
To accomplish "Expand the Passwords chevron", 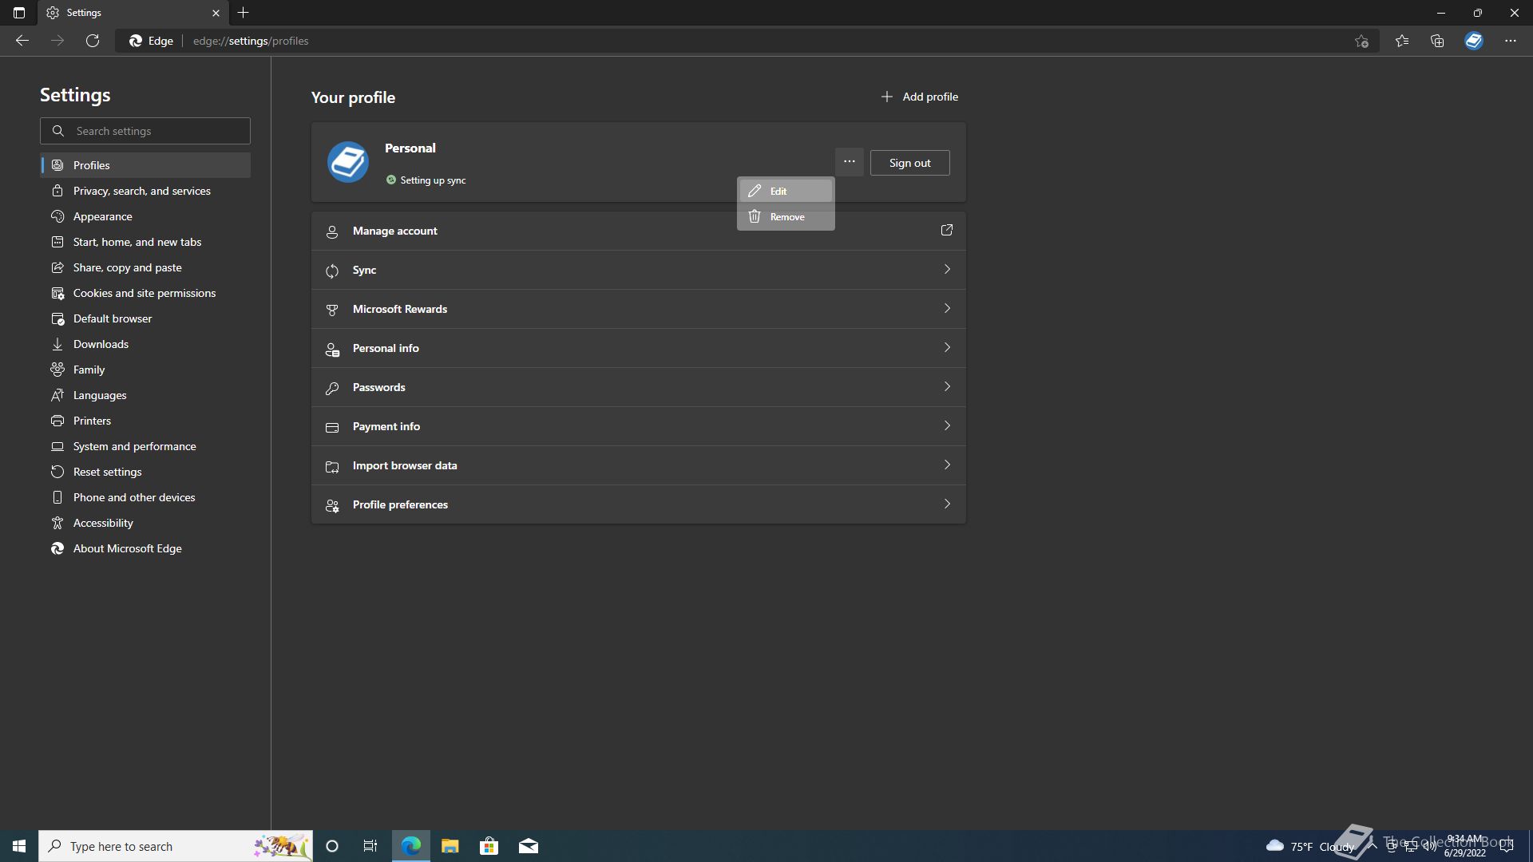I will pos(947,386).
